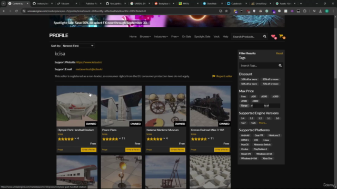337x189 pixels.
Task: Expand rating breakdown for National Maritime Museum
Action: tap(164, 139)
